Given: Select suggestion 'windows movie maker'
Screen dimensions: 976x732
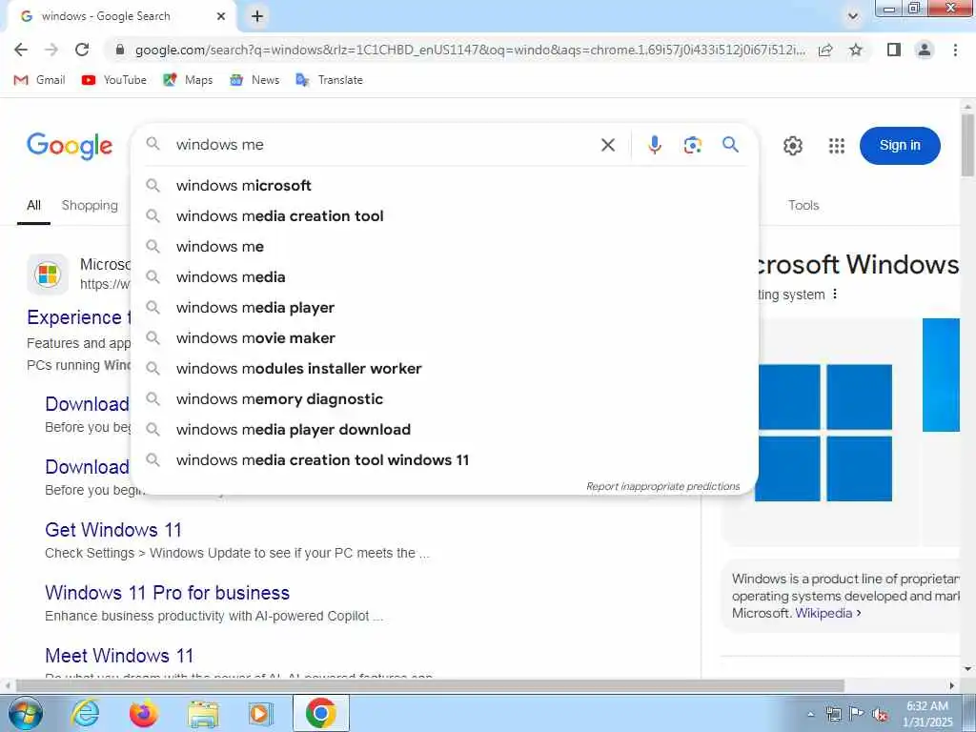Looking at the screenshot, I should click(x=445, y=338).
